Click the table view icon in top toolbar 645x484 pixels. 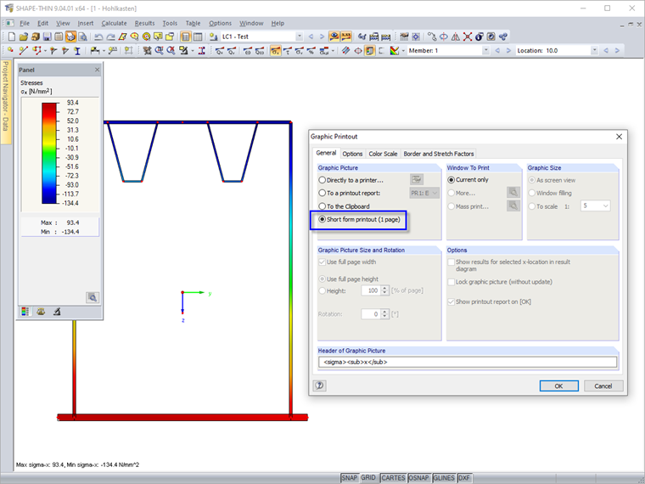[x=198, y=37]
